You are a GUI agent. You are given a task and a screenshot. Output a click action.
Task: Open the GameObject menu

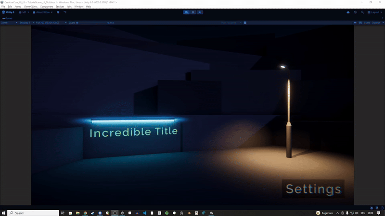coord(30,7)
